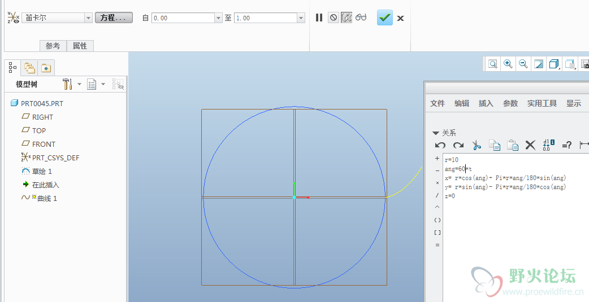Undo the last edit in relations editor

(x=440, y=145)
